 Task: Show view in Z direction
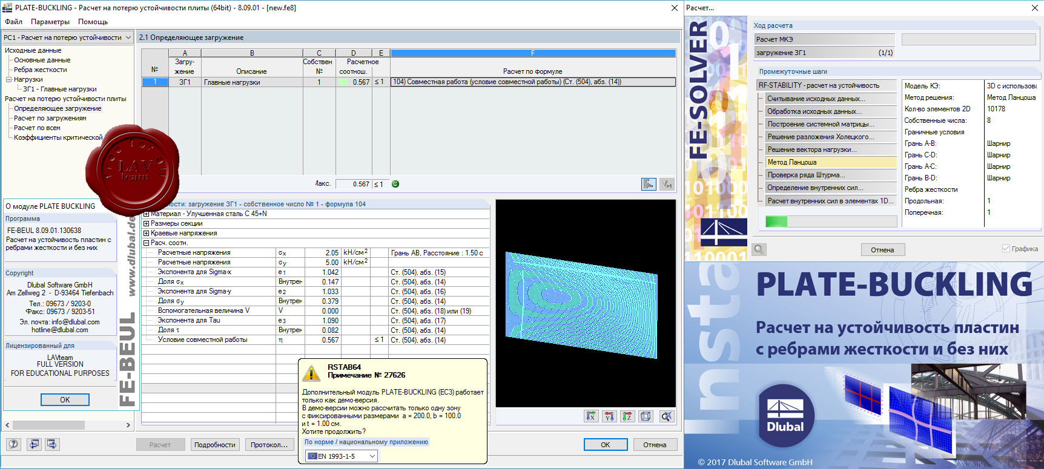(x=627, y=416)
